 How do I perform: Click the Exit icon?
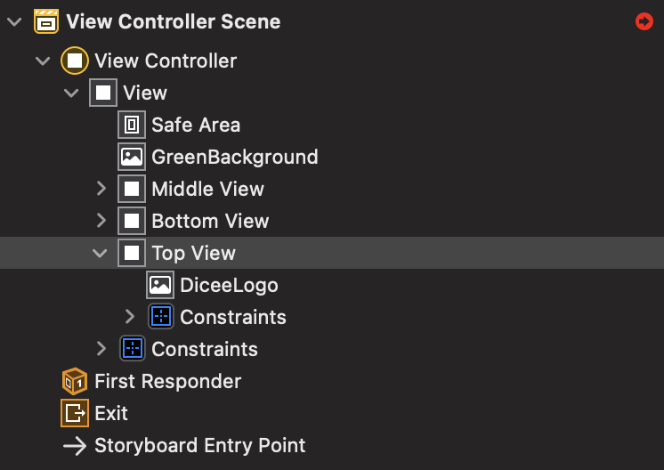pos(75,413)
